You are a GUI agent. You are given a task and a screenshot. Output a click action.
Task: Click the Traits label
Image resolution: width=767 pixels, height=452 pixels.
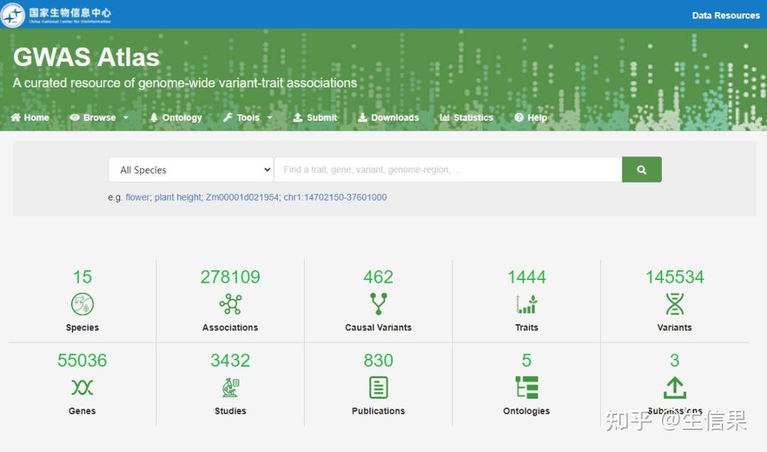coord(527,328)
